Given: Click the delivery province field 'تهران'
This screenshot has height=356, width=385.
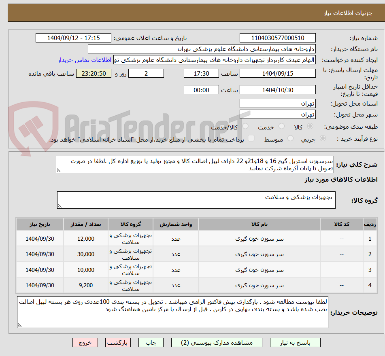Looking at the screenshot, I should point(277,104).
